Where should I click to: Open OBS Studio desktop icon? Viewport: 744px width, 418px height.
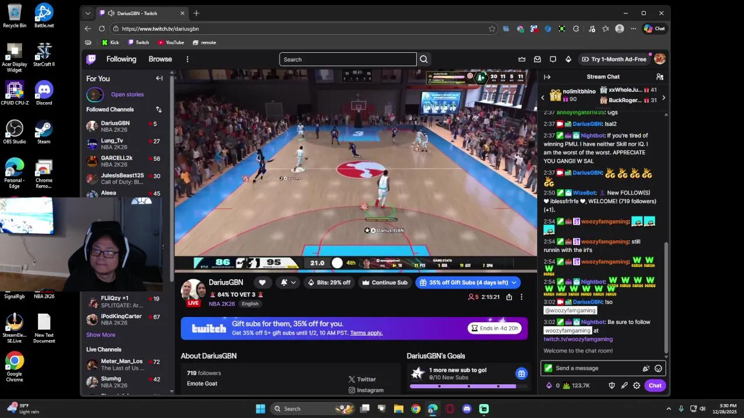15,132
